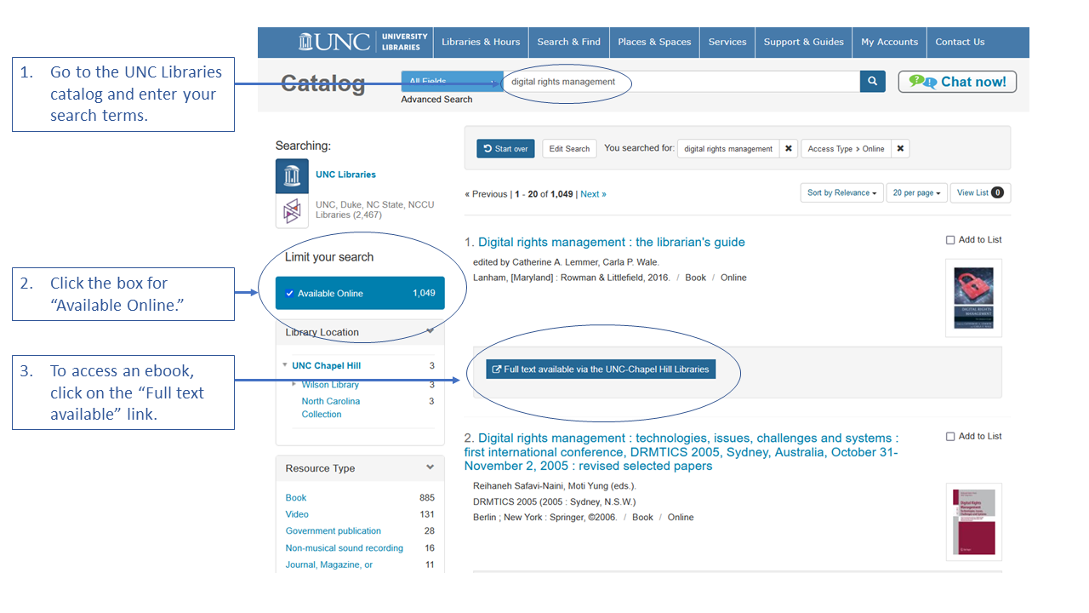Click the Start over button
Screen dimensions: 1089x613
pyautogui.click(x=505, y=148)
